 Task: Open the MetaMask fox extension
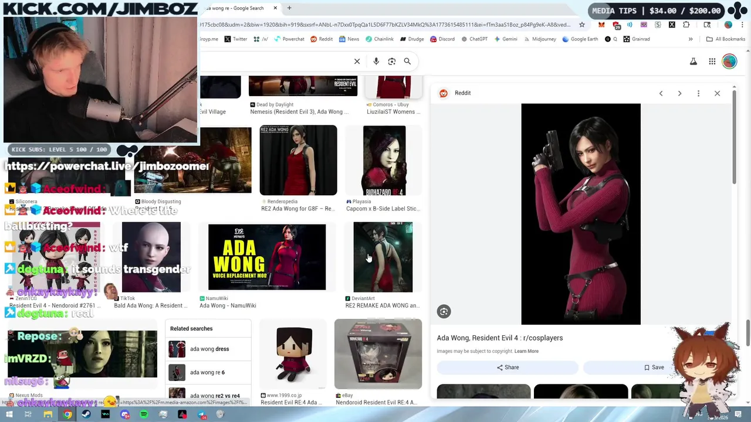tap(601, 25)
